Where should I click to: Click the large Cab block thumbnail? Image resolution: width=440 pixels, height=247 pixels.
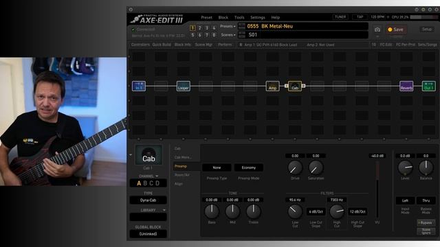click(x=148, y=155)
